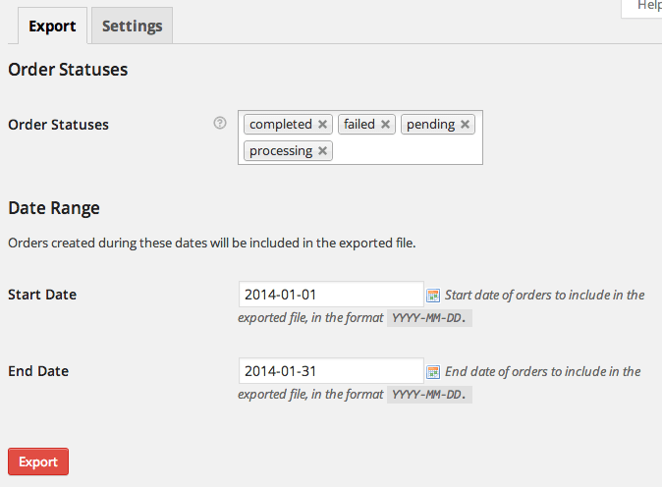Click the Start Date input field
Screen dimensions: 662x487
coord(330,295)
